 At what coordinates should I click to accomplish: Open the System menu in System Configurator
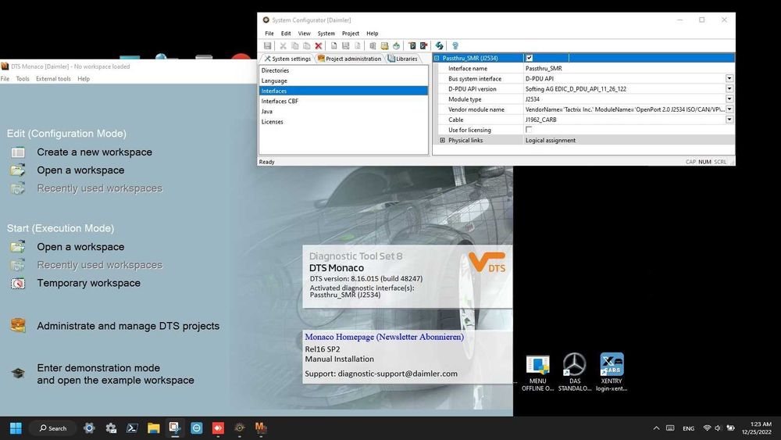pos(326,34)
